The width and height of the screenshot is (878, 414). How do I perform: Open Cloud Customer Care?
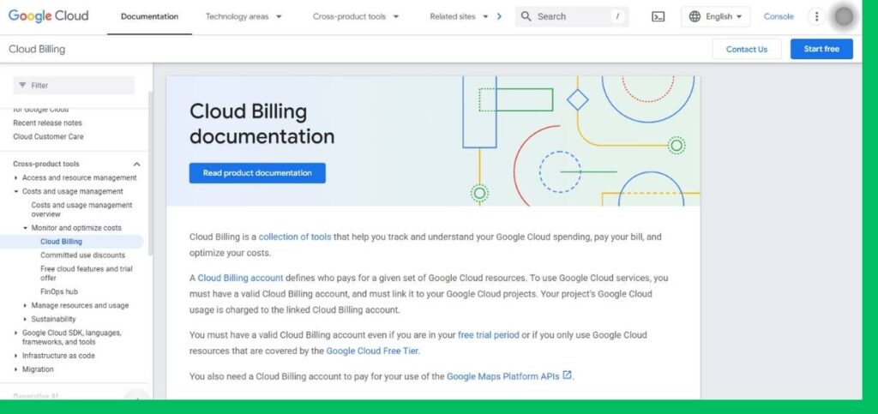48,136
